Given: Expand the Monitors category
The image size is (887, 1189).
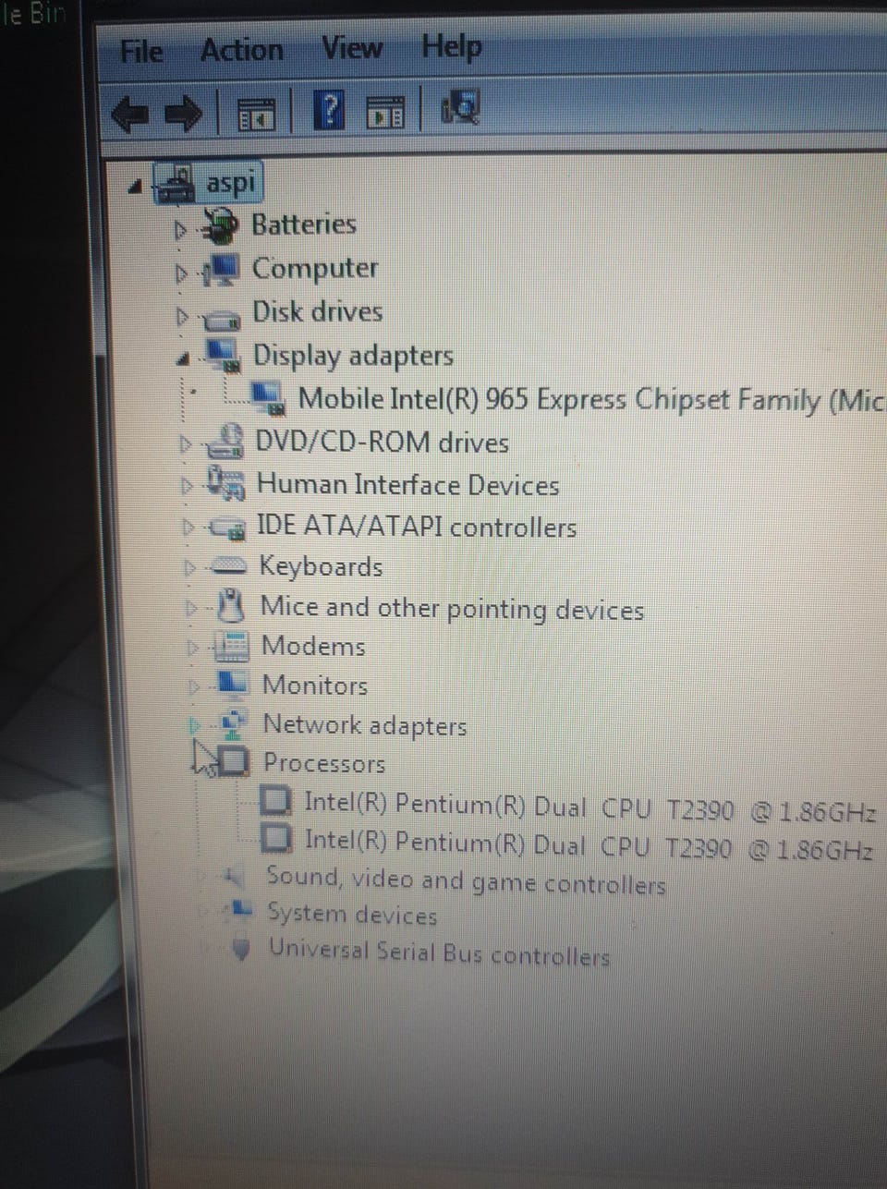Looking at the screenshot, I should (193, 686).
